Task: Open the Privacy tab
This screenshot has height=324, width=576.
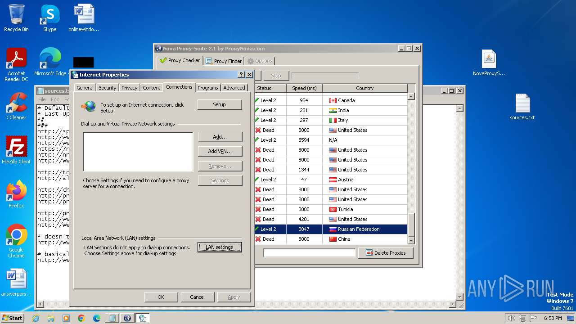Action: (x=129, y=88)
